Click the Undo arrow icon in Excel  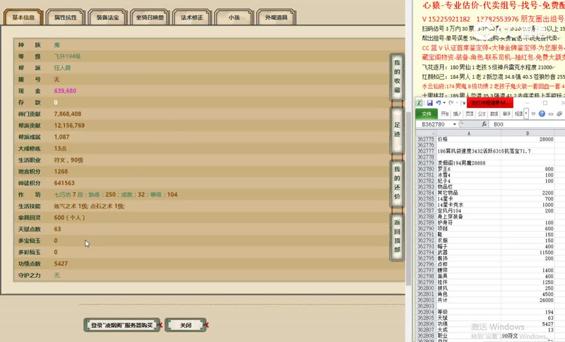point(438,103)
